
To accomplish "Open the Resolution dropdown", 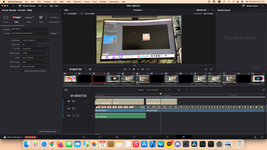I will point(35,40).
